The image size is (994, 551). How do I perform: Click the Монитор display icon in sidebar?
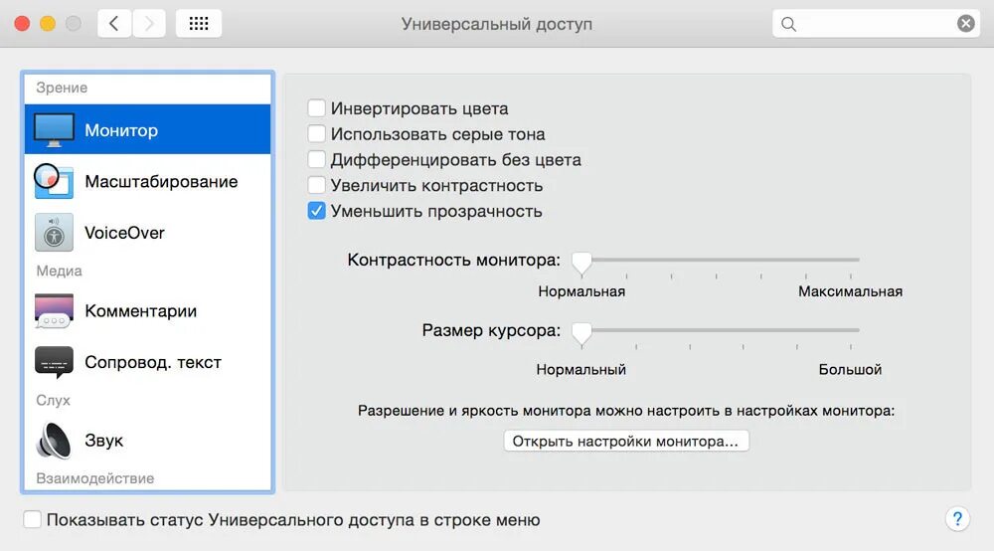tap(54, 130)
